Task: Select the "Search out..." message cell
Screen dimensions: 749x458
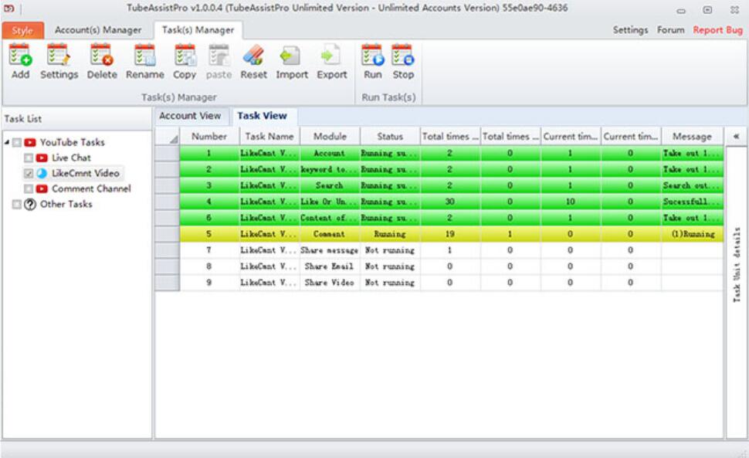Action: 692,186
